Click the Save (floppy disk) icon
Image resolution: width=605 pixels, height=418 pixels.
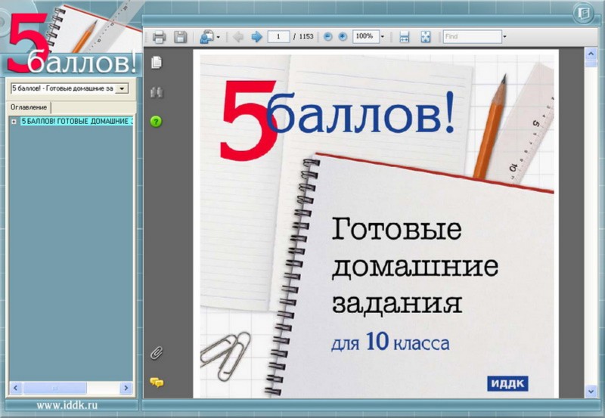pos(180,37)
